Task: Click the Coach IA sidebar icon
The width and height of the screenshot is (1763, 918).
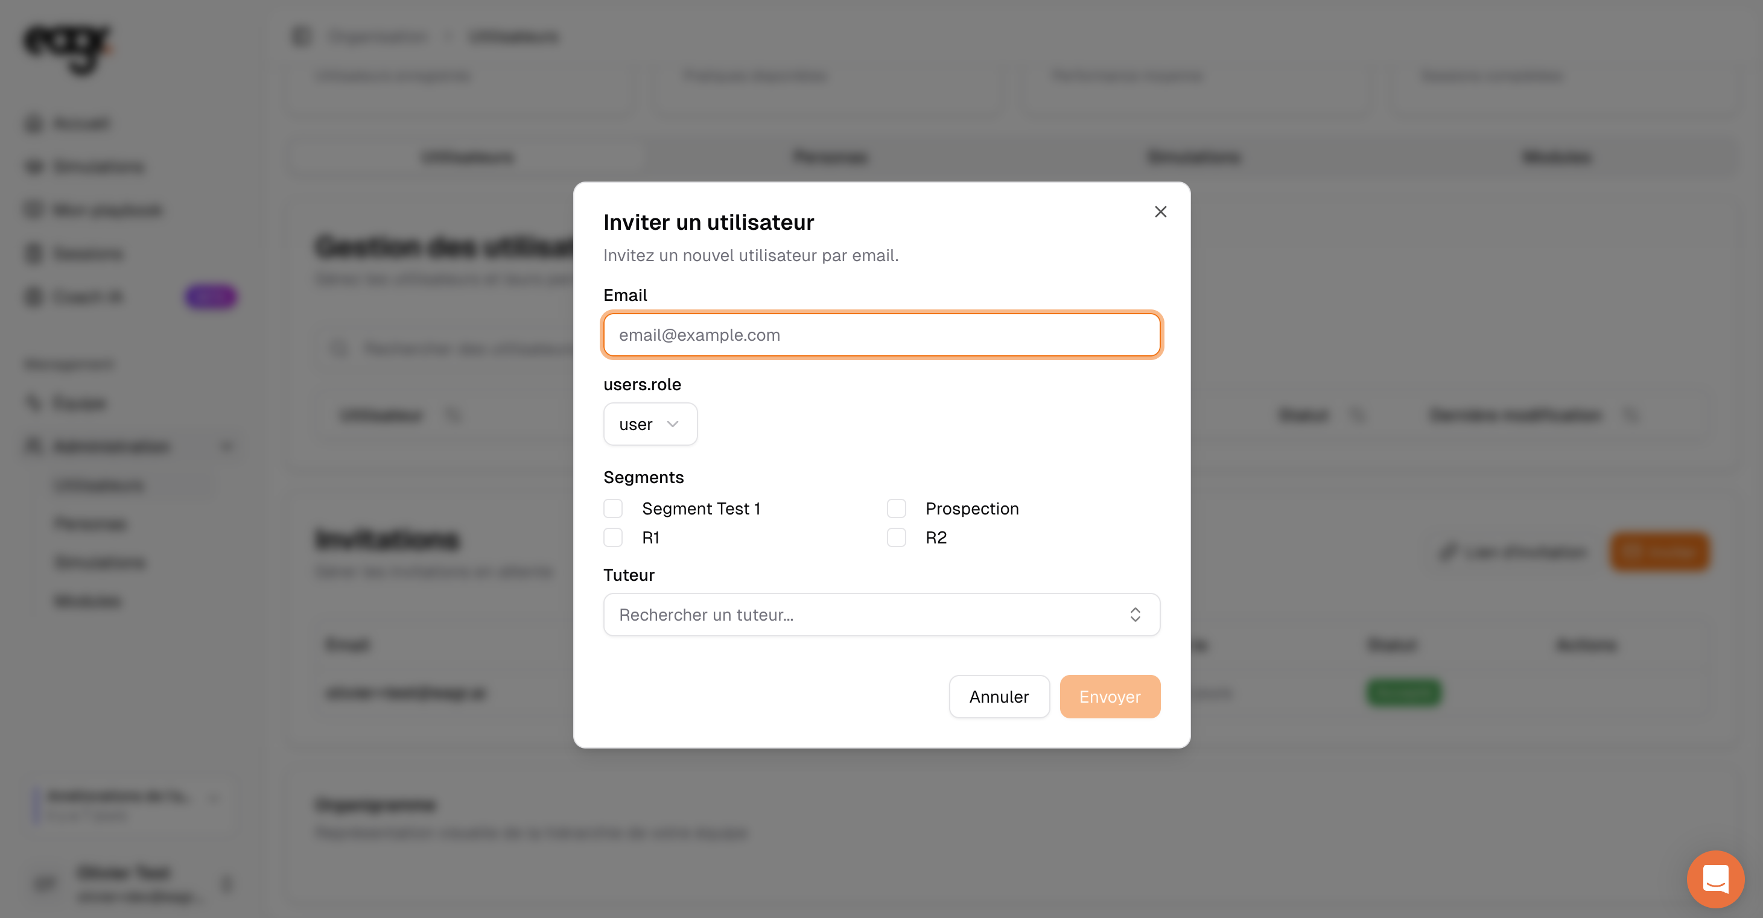Action: pyautogui.click(x=33, y=297)
